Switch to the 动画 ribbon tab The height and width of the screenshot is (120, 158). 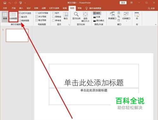click(x=44, y=8)
